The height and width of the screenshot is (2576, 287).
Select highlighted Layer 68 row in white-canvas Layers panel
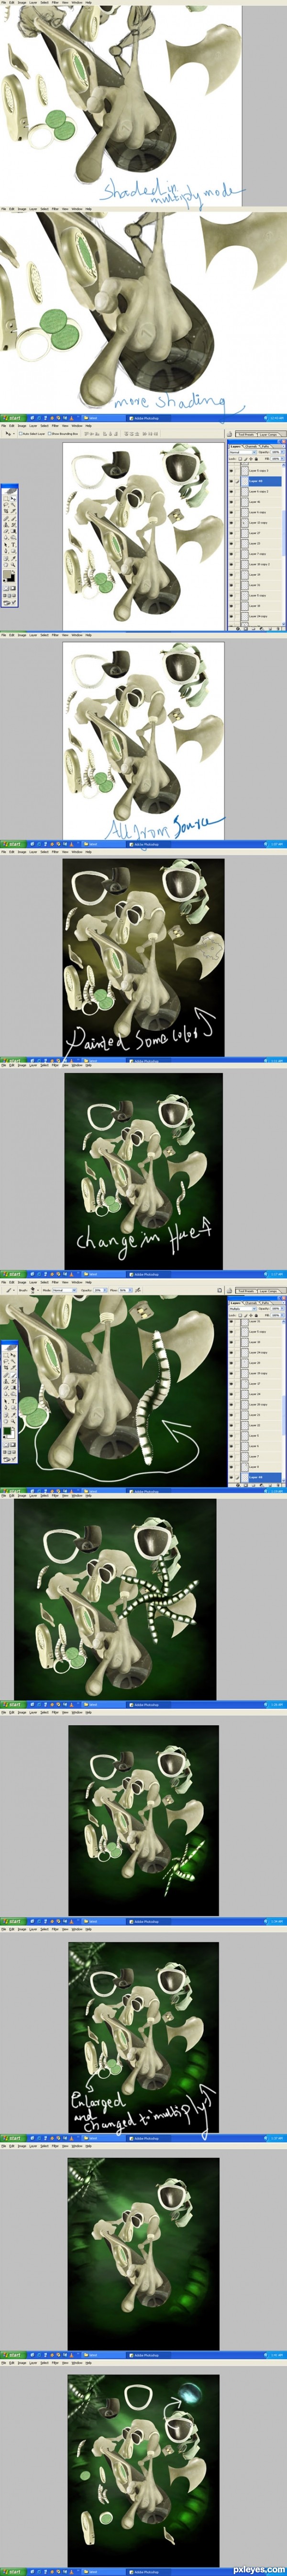click(255, 482)
